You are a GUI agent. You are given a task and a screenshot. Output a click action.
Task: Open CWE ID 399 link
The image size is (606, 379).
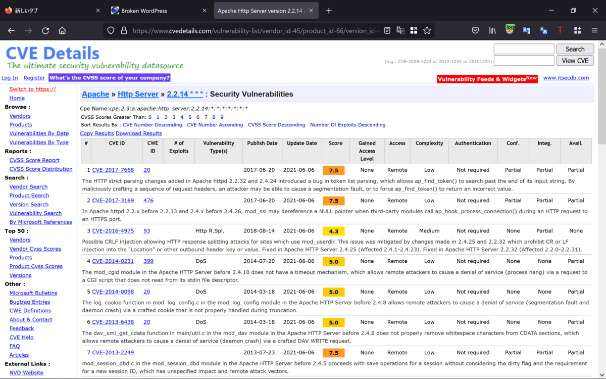pyautogui.click(x=148, y=261)
